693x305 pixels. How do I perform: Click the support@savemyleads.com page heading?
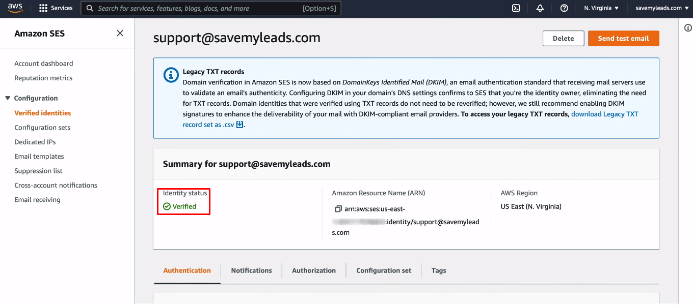pos(237,38)
